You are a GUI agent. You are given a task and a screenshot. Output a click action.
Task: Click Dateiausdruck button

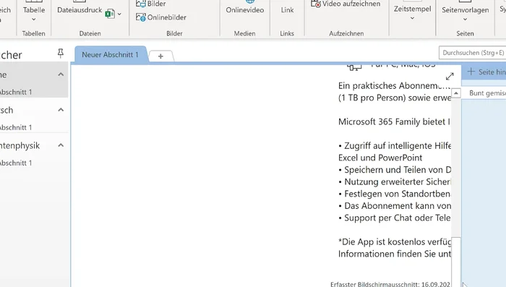coord(80,10)
